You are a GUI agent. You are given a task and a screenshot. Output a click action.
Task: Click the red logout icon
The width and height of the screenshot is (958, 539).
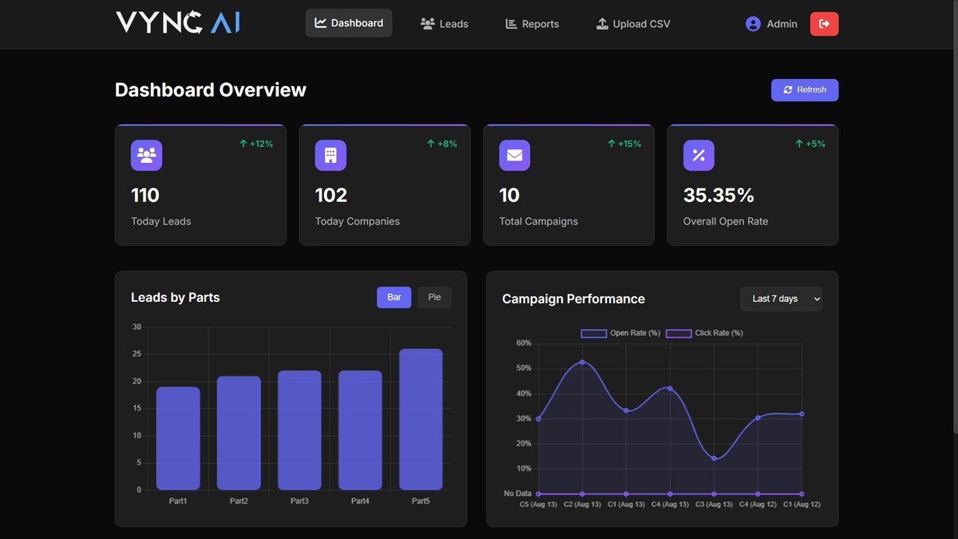coord(824,24)
